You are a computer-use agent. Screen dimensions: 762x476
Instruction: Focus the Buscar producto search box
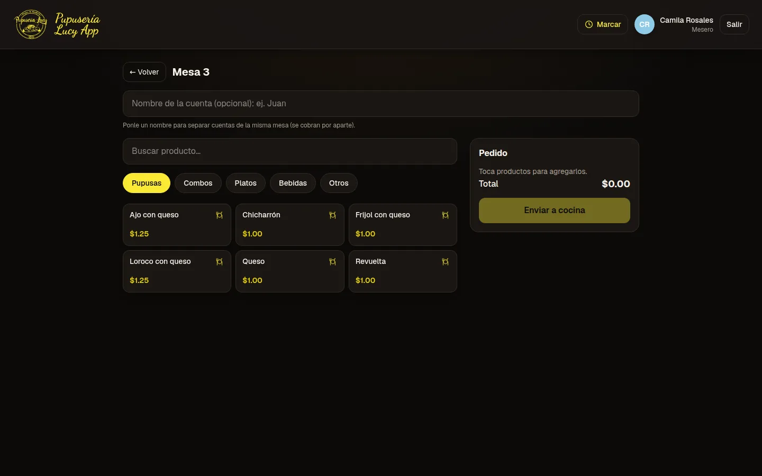(x=290, y=151)
